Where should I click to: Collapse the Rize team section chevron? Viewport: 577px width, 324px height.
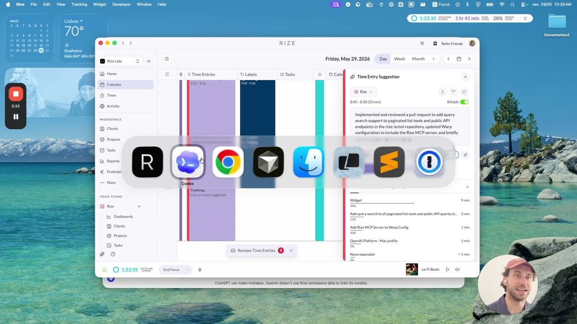pyautogui.click(x=139, y=207)
